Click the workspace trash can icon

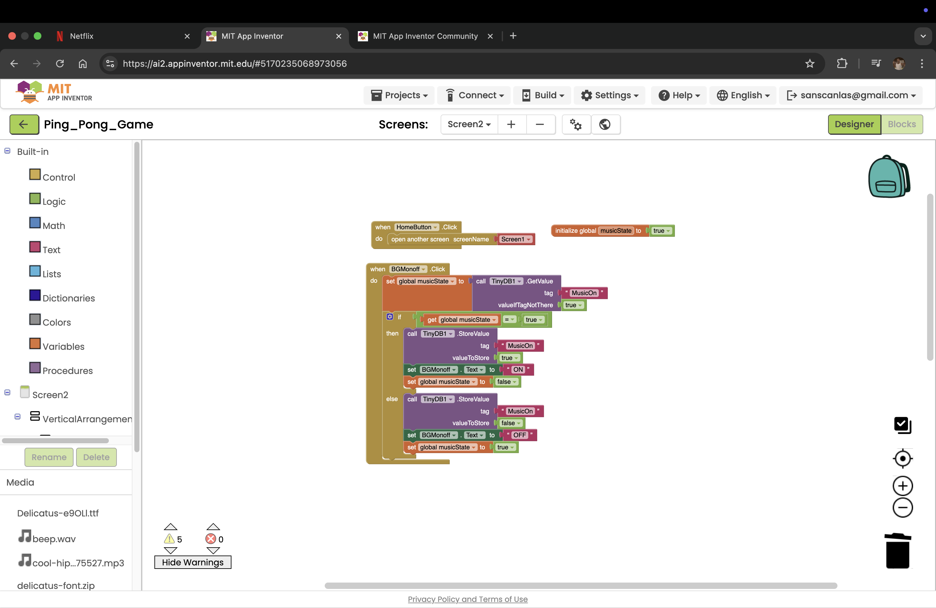tap(897, 551)
